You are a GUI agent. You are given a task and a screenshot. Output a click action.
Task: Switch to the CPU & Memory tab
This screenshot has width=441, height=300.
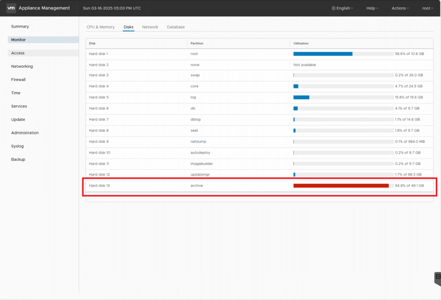[100, 27]
